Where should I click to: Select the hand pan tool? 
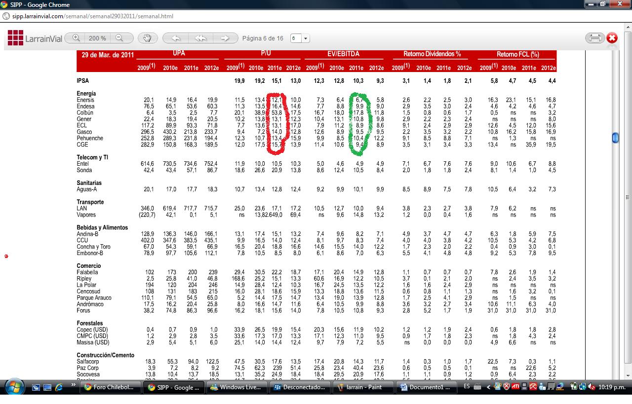pos(147,38)
